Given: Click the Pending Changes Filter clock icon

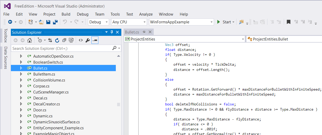Looking at the screenshot, I should [40, 40].
